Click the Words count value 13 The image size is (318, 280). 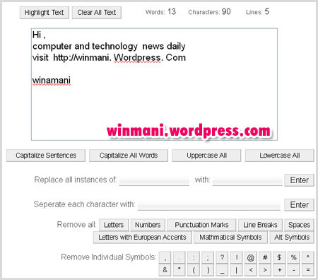[x=172, y=11]
